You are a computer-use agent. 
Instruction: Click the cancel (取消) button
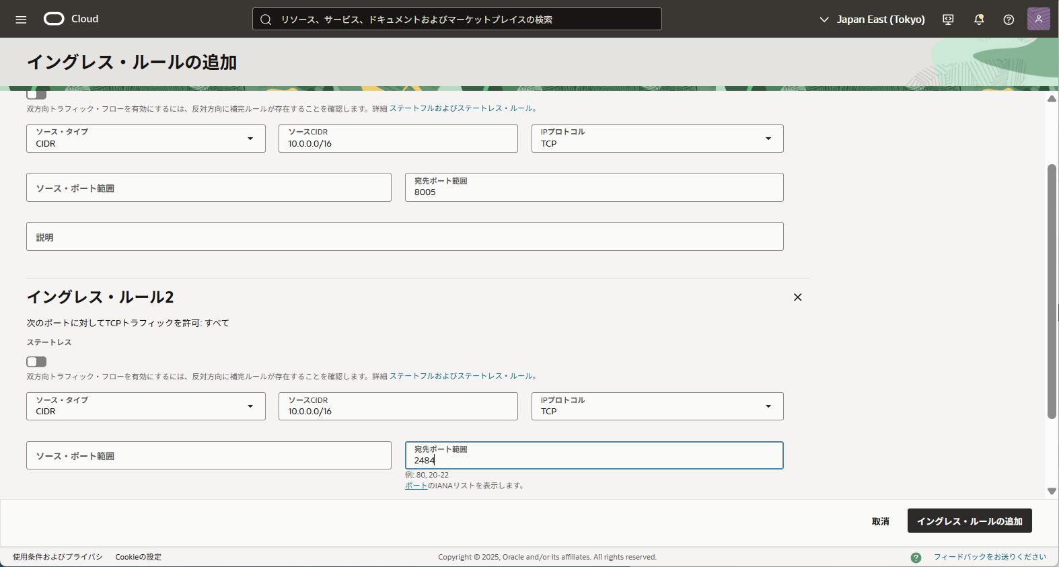(x=881, y=521)
